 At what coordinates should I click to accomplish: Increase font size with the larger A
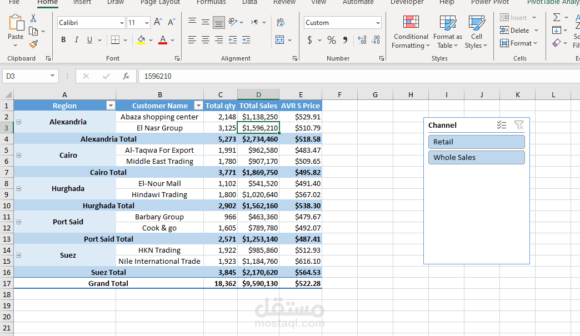point(158,22)
